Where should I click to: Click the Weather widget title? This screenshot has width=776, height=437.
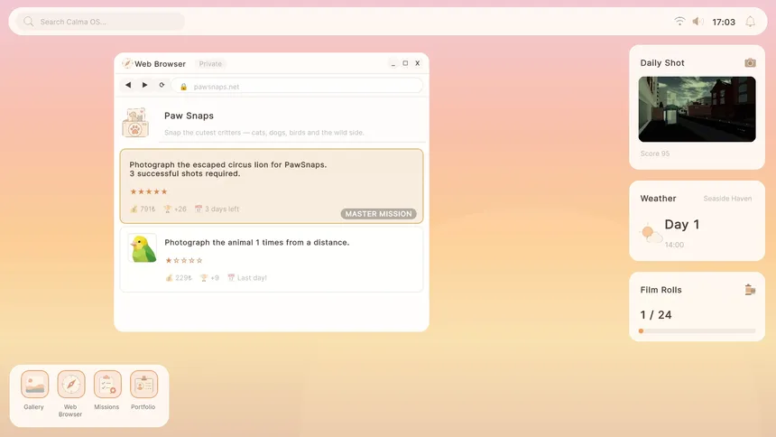pos(658,199)
